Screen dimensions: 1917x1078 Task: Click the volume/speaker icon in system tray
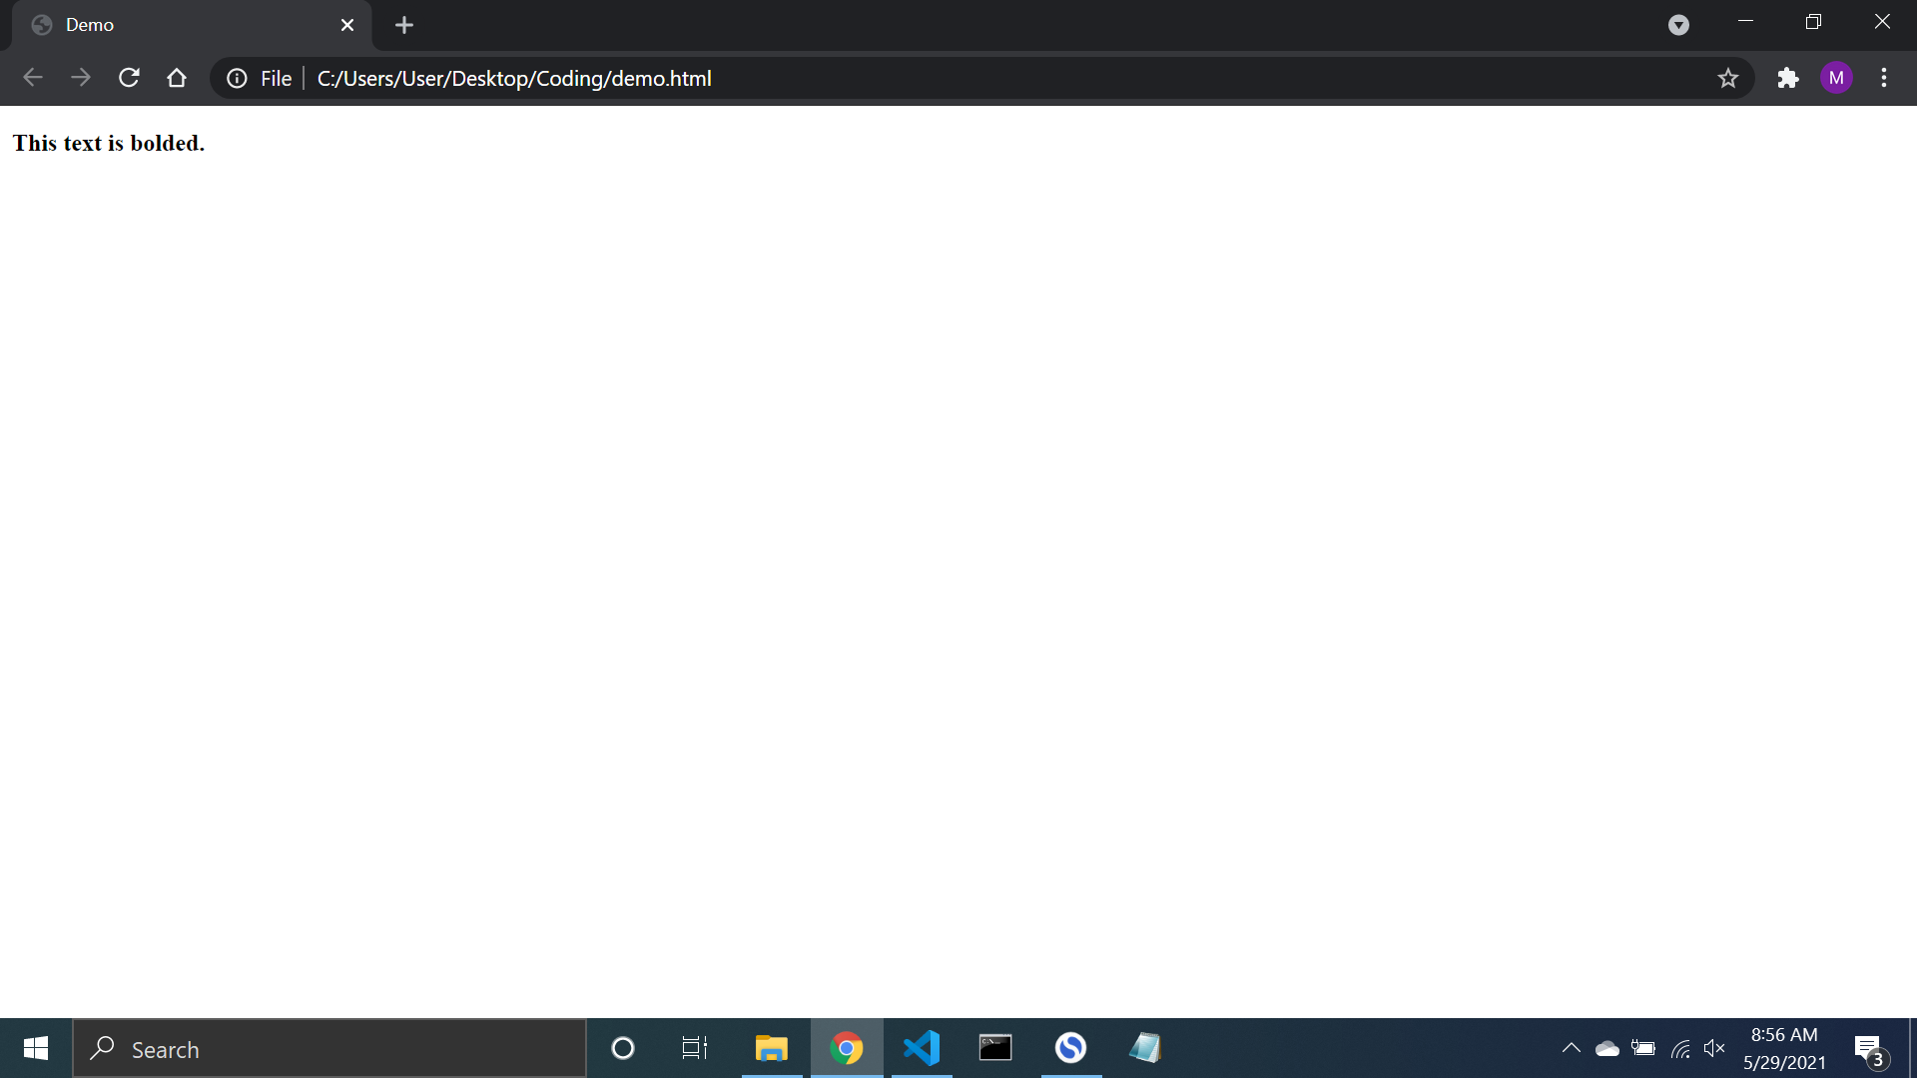coord(1713,1048)
